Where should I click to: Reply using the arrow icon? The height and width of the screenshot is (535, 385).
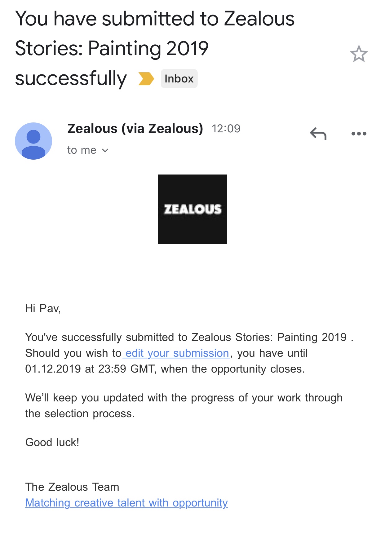click(x=318, y=134)
